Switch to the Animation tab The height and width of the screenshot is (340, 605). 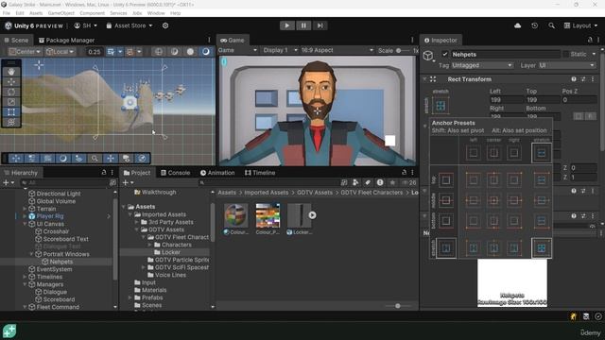(x=217, y=173)
